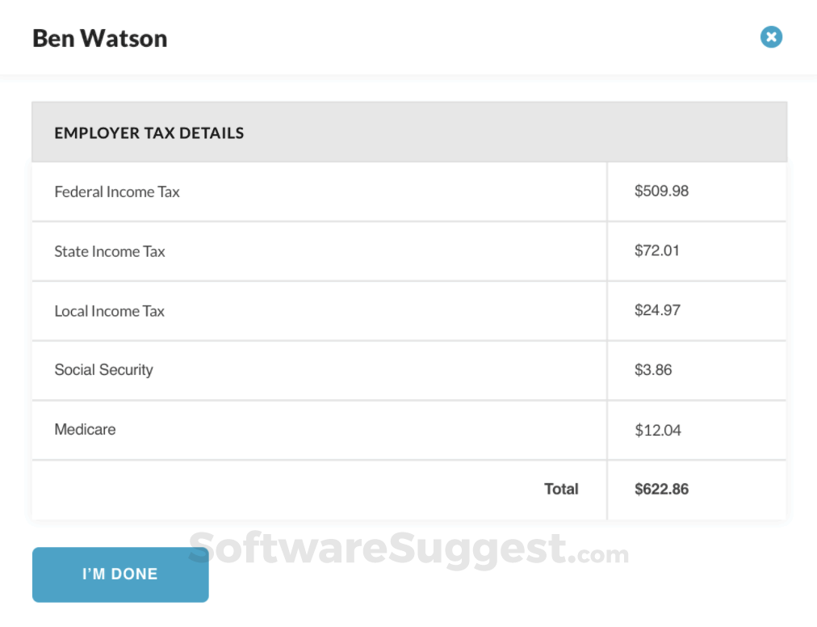This screenshot has height=627, width=817.
Task: Click the $72.01 state tax amount
Action: coord(657,250)
